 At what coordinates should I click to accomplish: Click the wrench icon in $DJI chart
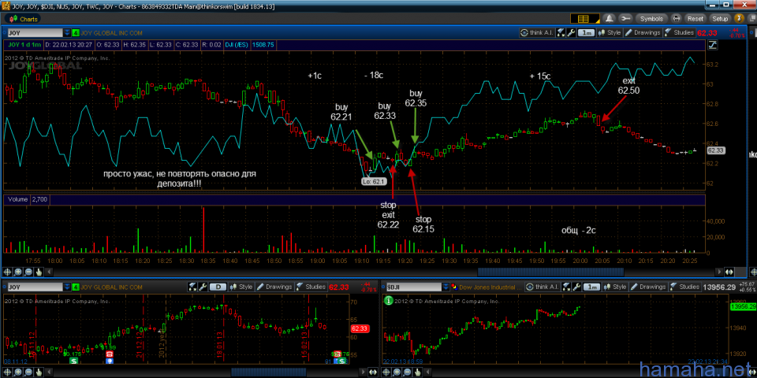577,287
